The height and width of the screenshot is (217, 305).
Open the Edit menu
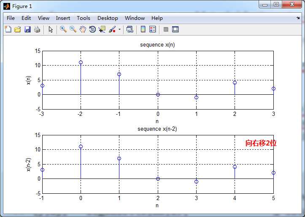[26, 18]
